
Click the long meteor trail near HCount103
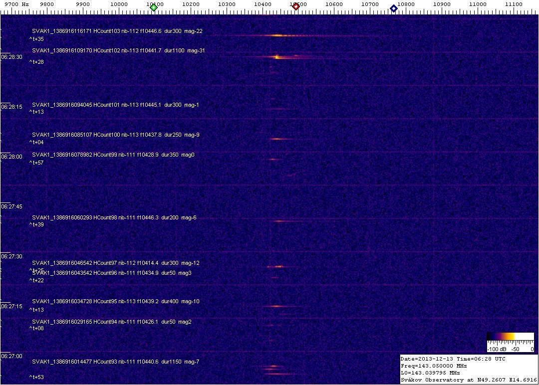point(295,35)
